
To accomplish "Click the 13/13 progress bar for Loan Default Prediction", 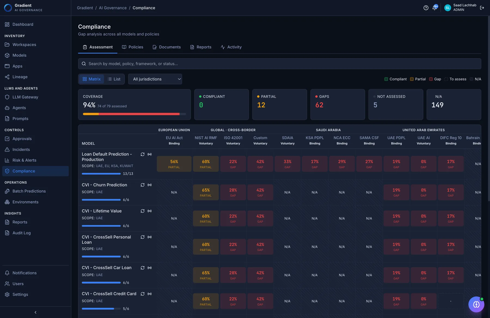I will (x=101, y=174).
